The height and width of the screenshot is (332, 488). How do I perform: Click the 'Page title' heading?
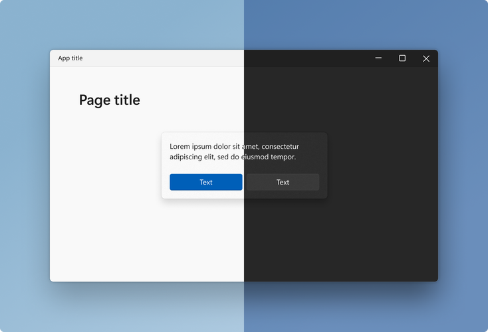coord(110,100)
